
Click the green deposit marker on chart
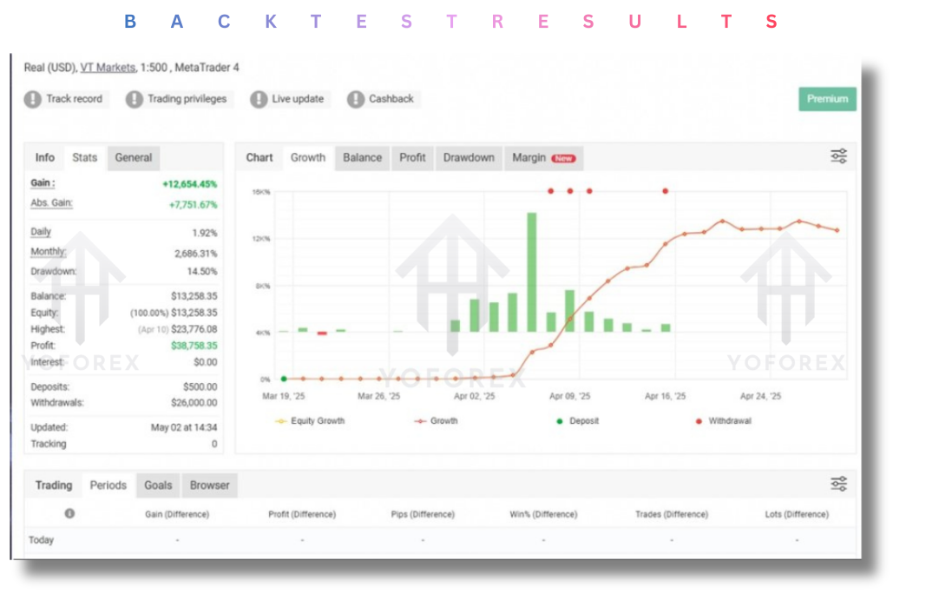click(x=284, y=379)
